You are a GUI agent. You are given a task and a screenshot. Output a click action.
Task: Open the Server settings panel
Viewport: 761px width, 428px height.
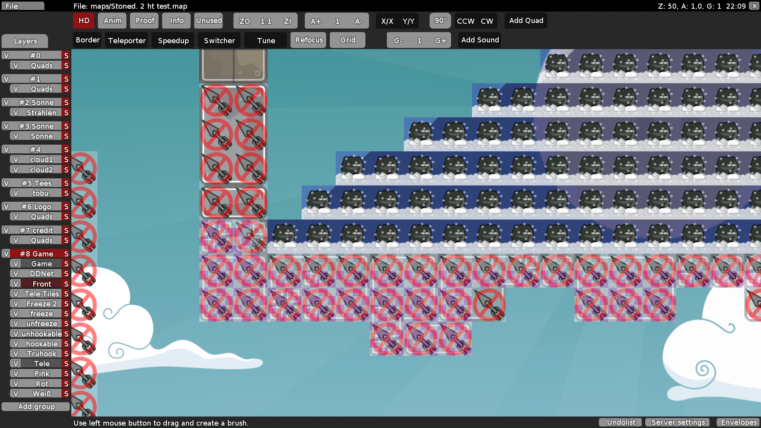click(x=677, y=422)
